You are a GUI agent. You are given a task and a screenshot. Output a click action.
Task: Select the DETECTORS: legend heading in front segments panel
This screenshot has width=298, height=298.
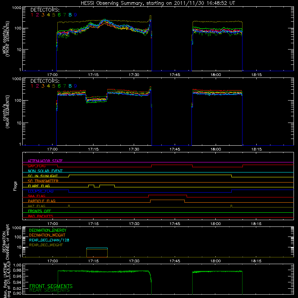point(45,10)
